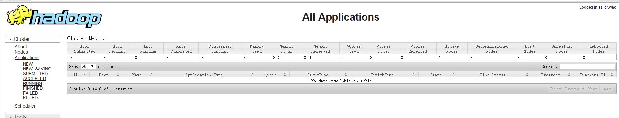Sort table by FinalStatus column
This screenshot has height=118, width=619.
pos(495,75)
